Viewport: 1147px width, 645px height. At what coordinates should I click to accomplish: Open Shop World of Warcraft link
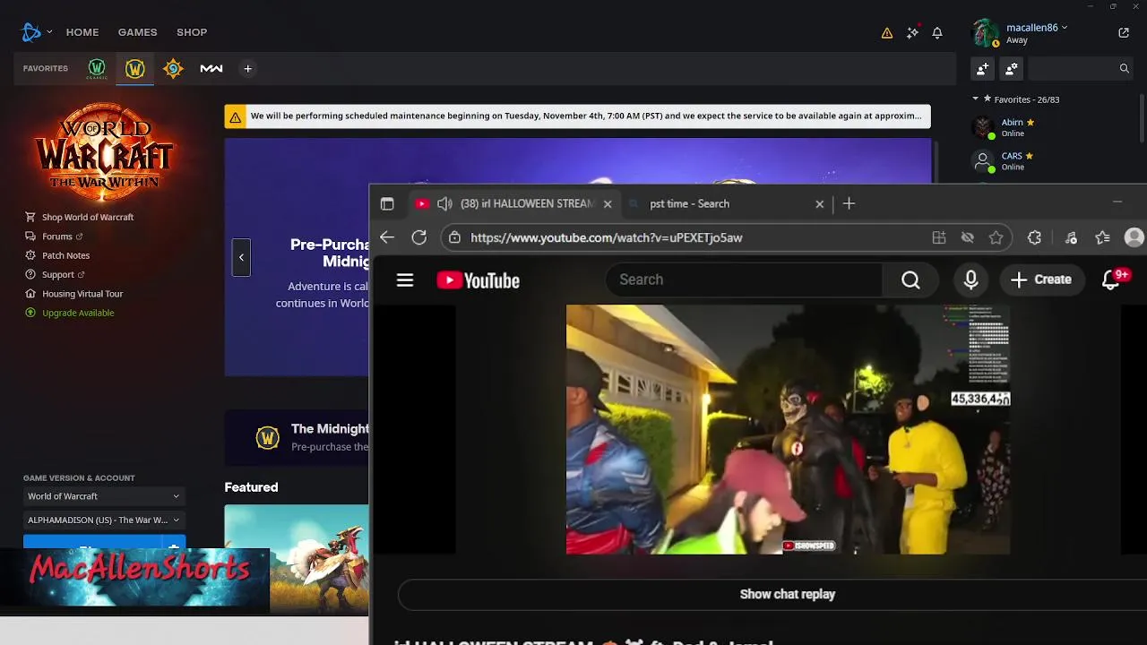[x=88, y=217]
